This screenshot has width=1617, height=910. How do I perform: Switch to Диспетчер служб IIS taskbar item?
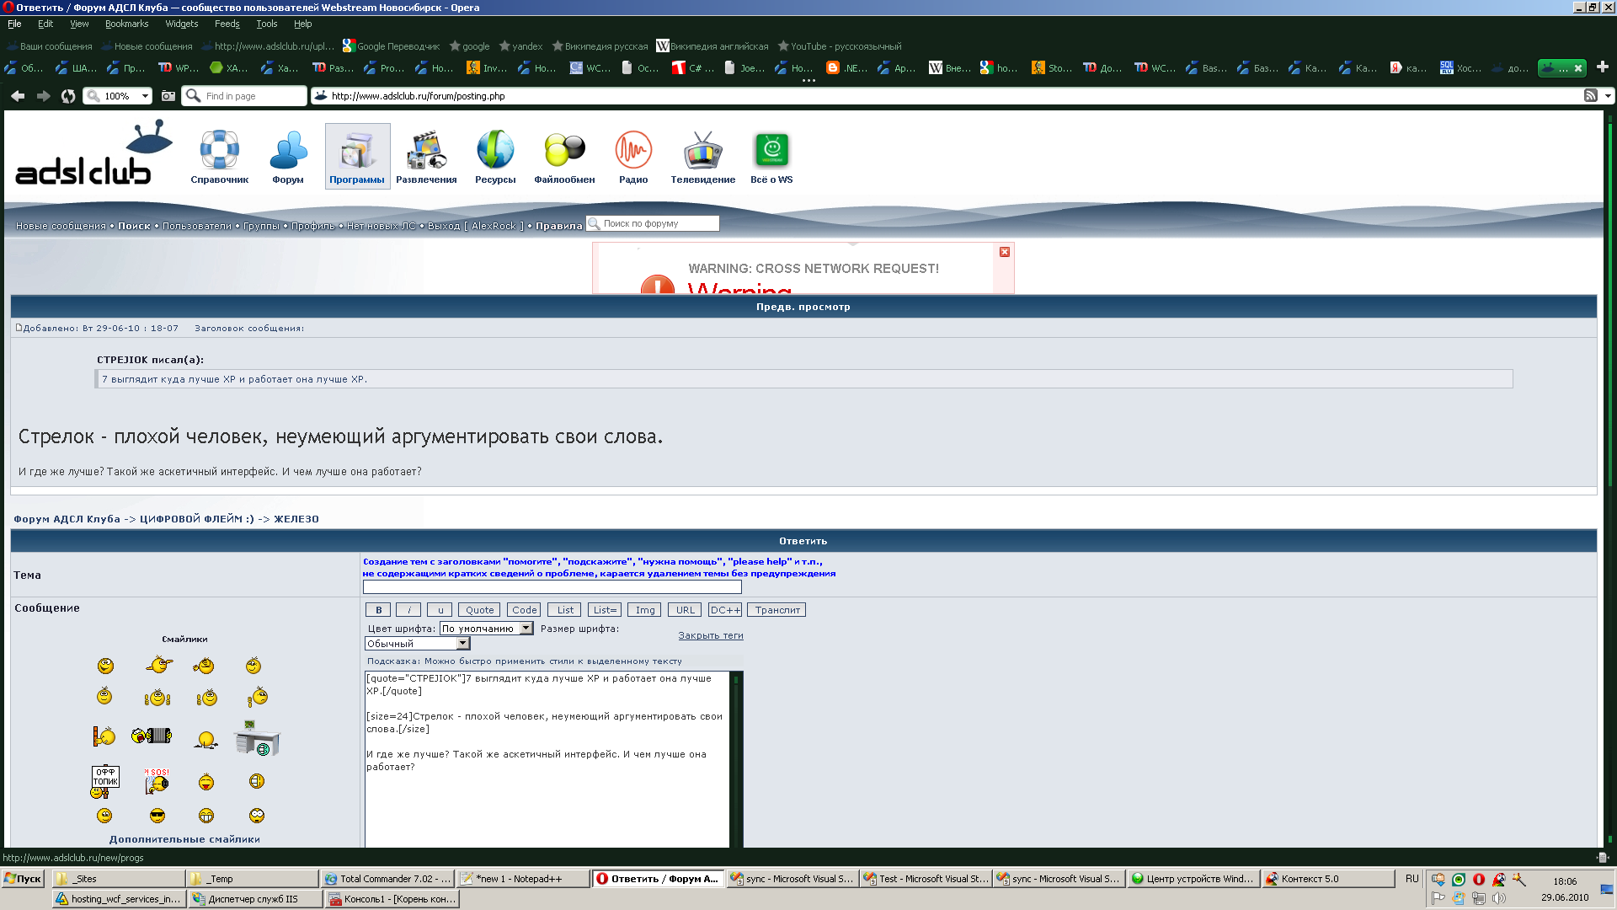click(256, 899)
